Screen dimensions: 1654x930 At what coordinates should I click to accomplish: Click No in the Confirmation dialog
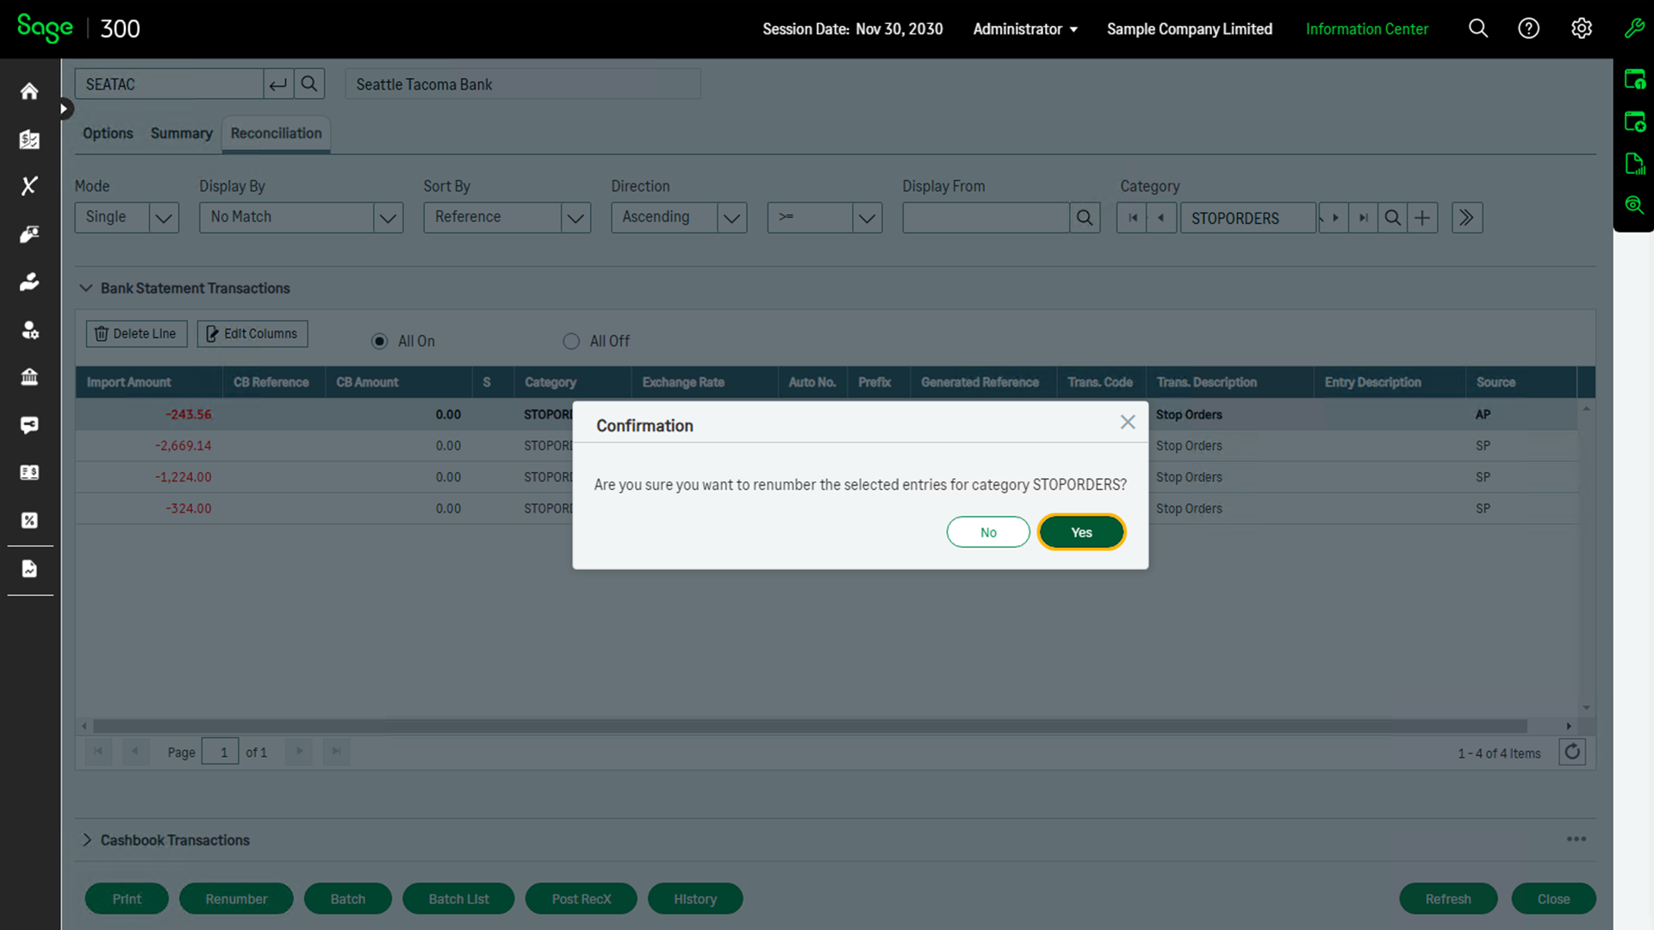[988, 532]
